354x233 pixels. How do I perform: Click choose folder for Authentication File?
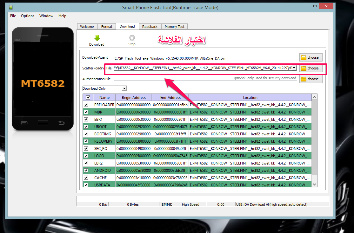pos(311,79)
